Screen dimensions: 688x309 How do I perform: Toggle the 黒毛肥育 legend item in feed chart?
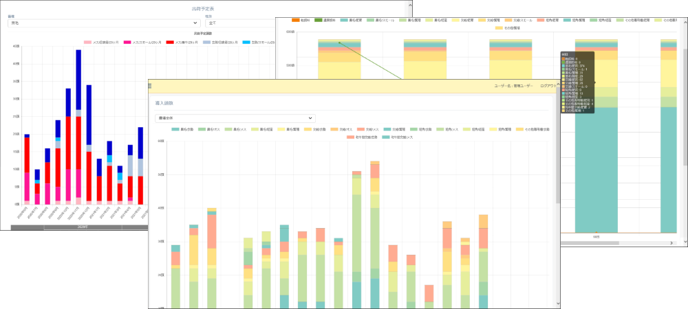pyautogui.click(x=351, y=20)
